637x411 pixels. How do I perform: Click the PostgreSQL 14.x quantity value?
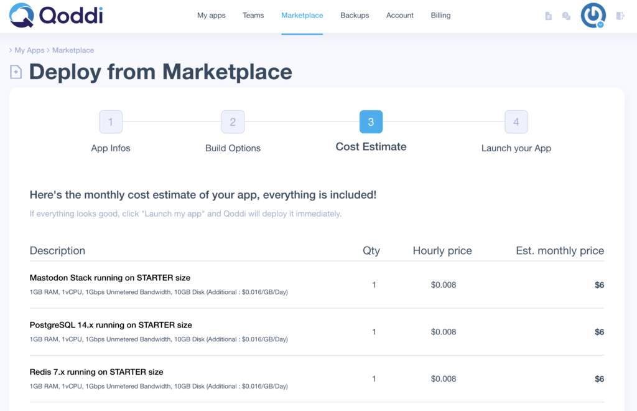tap(374, 332)
